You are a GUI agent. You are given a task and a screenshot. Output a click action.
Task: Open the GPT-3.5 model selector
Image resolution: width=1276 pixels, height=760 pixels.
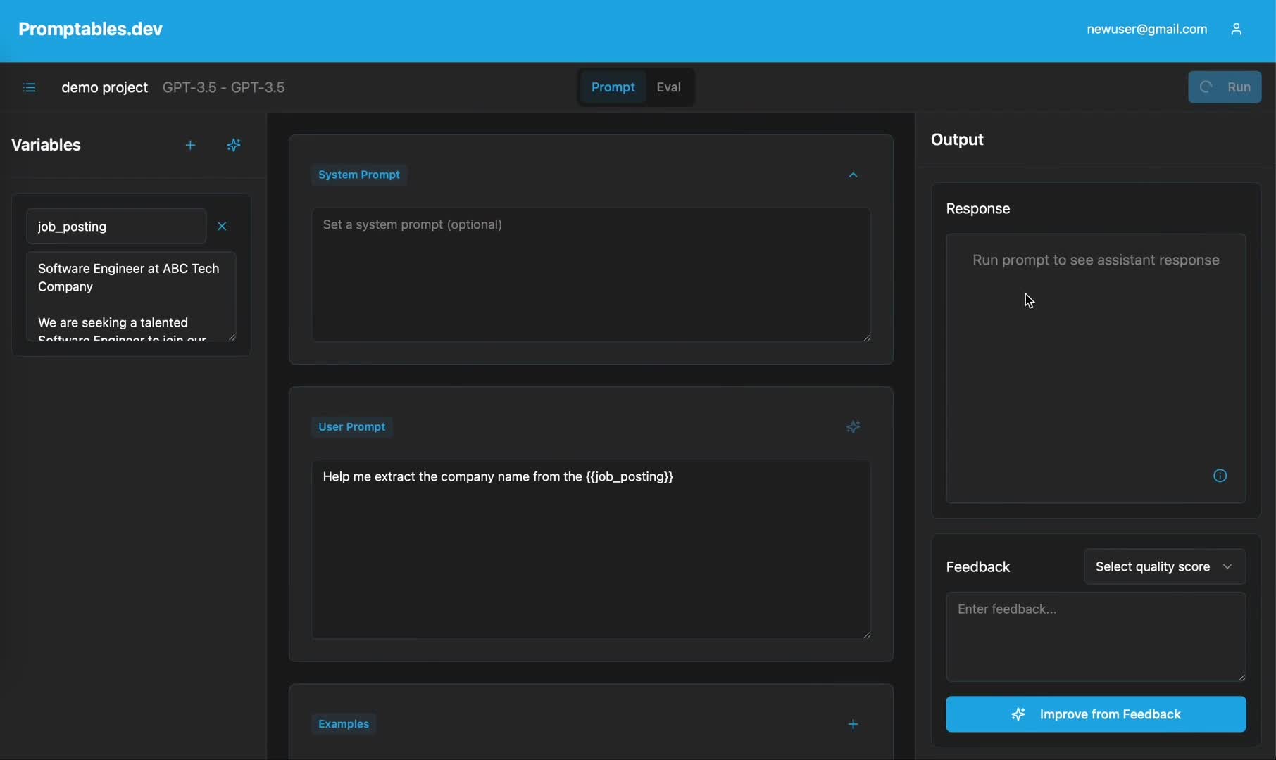(x=223, y=87)
